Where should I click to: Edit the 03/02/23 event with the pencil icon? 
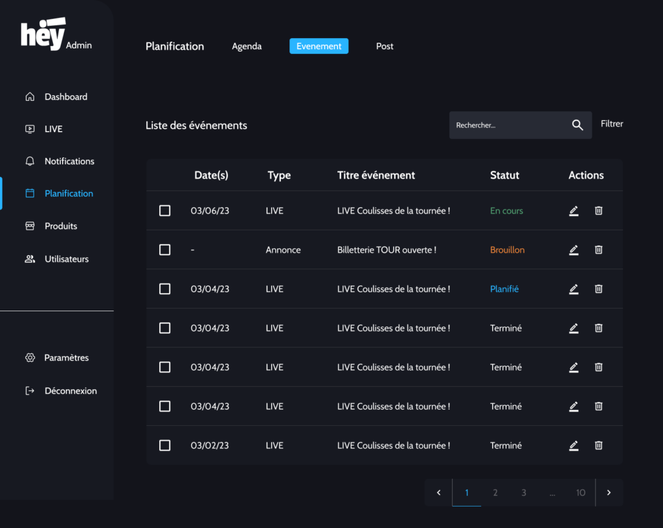pos(573,446)
